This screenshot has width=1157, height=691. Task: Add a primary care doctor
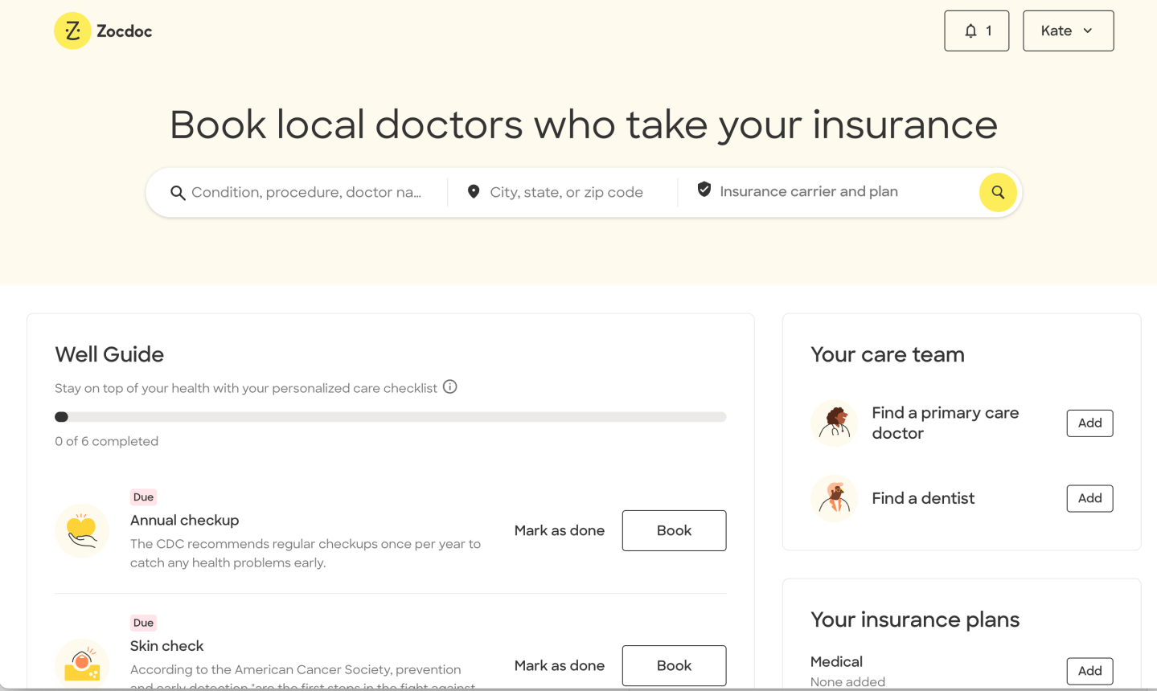pyautogui.click(x=1089, y=423)
